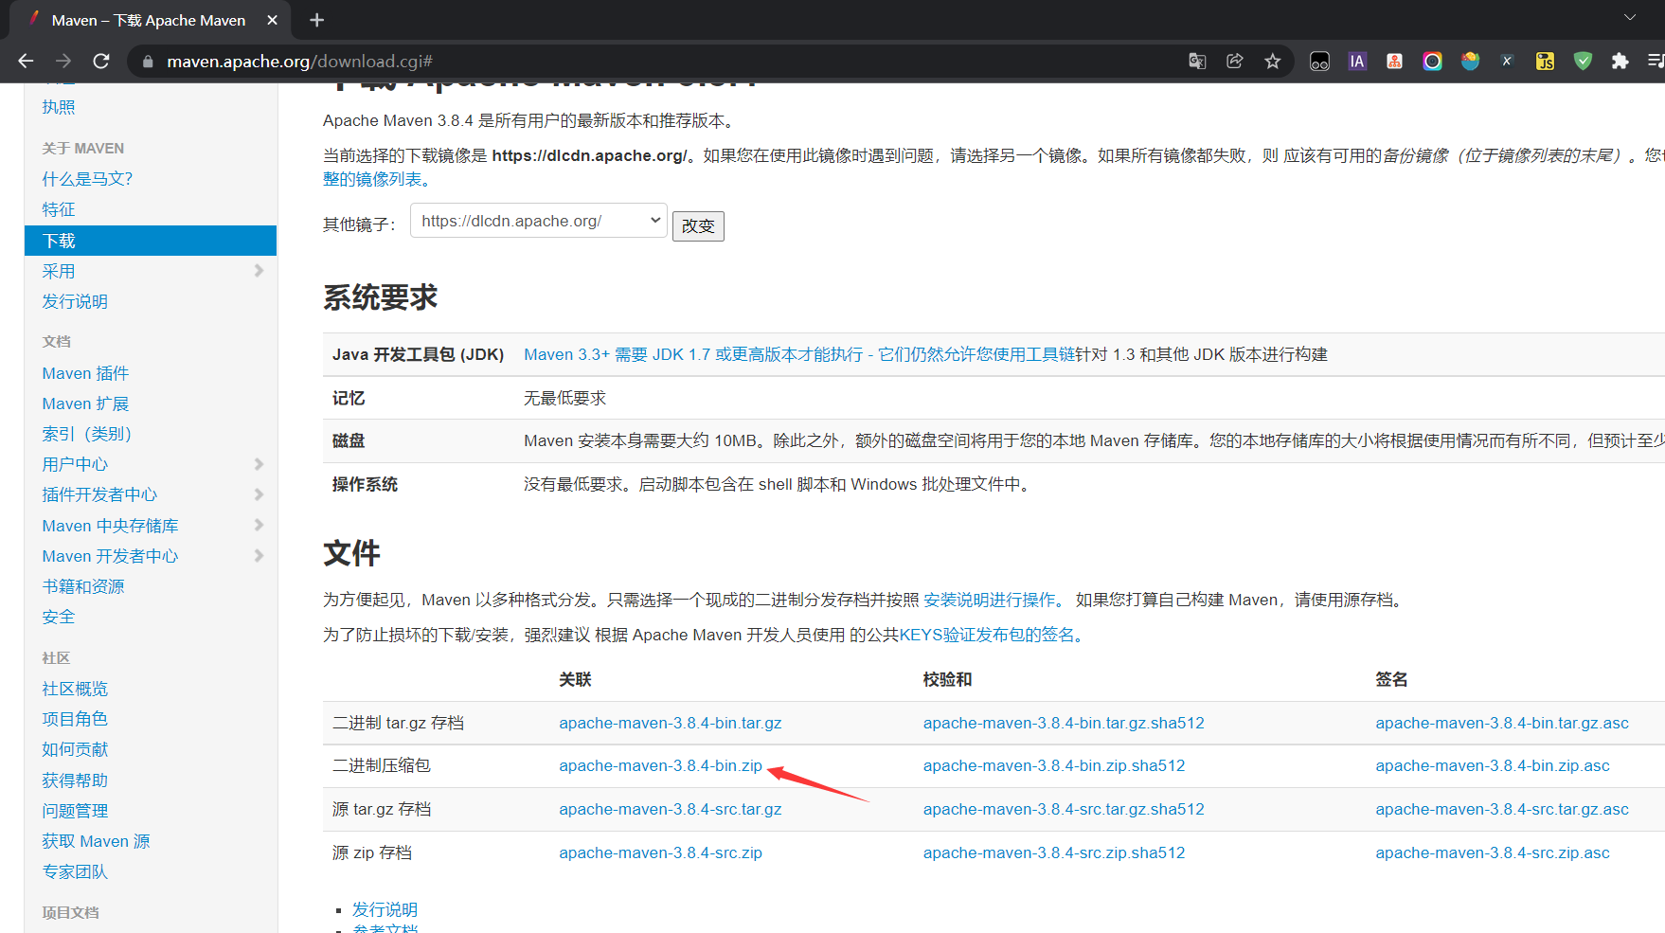Screen dimensions: 1665x933
Task: Open 专家团队 in the sidebar
Action: coord(75,871)
